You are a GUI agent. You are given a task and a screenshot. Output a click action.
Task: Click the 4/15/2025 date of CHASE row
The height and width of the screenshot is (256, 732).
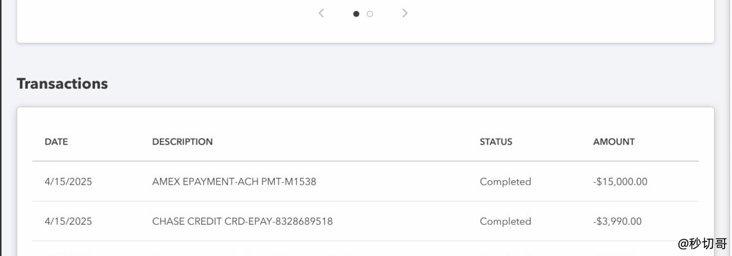tap(68, 221)
